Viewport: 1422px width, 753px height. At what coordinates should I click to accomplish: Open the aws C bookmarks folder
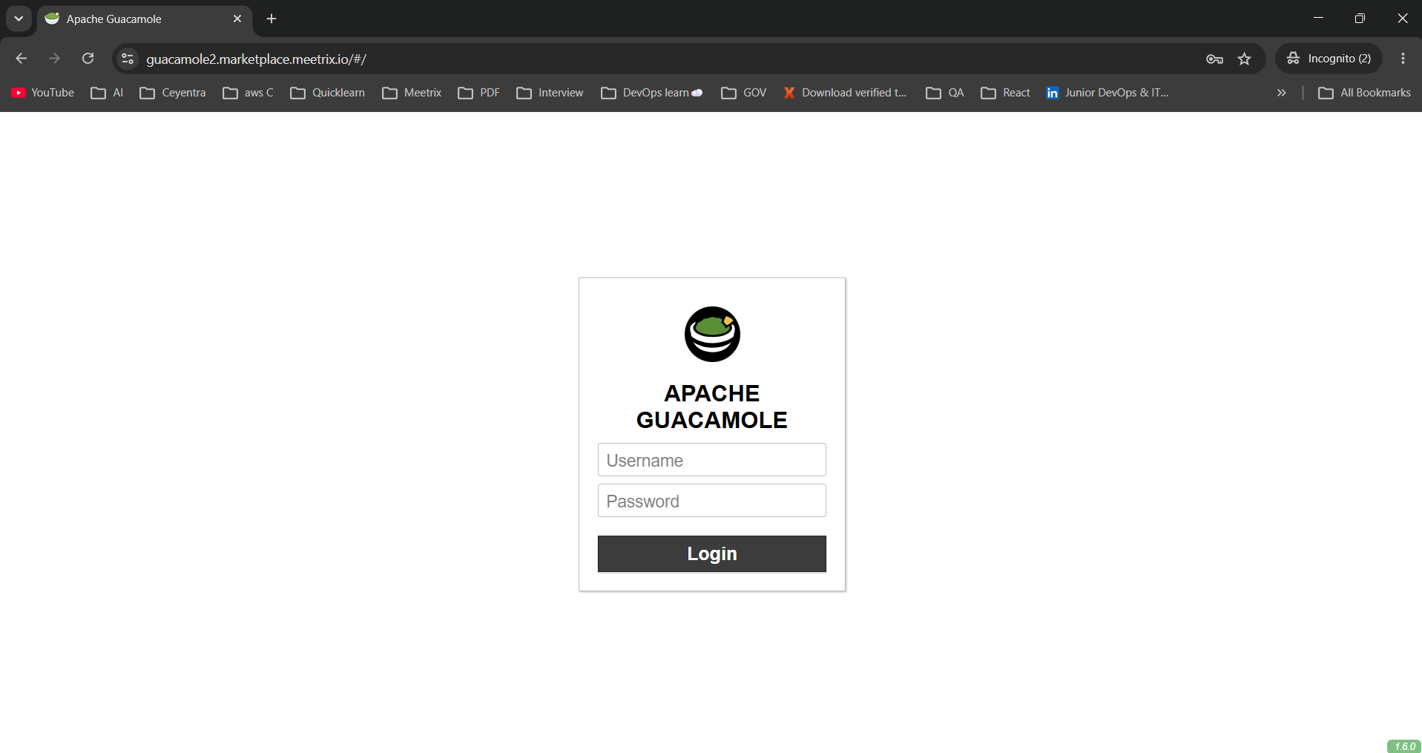point(248,93)
